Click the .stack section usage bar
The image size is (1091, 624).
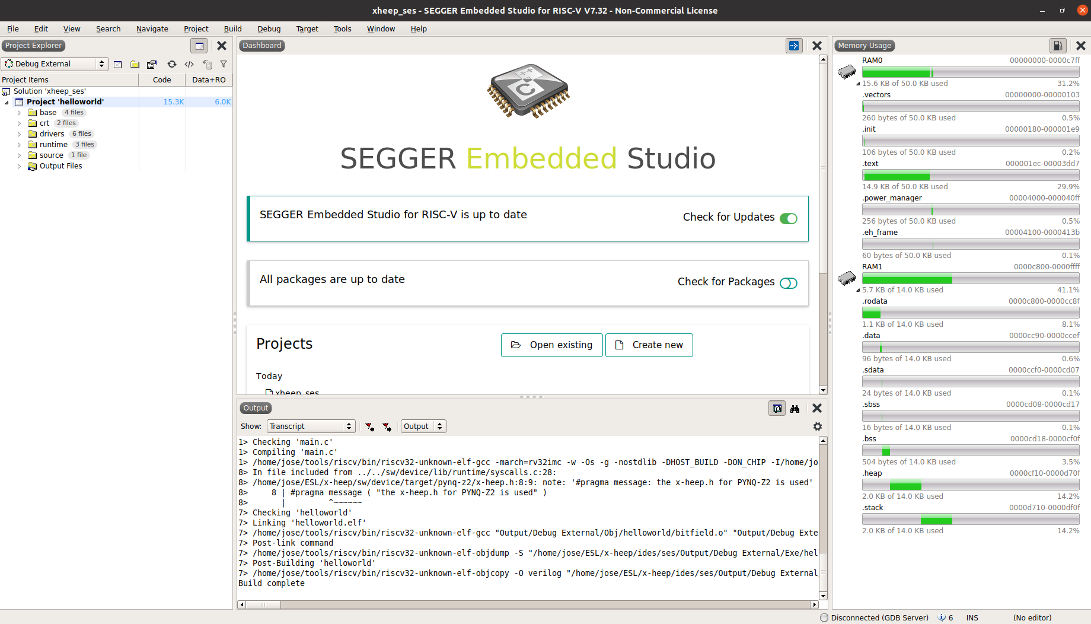coord(971,520)
